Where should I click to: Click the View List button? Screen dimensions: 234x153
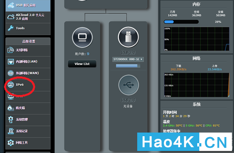(82, 64)
